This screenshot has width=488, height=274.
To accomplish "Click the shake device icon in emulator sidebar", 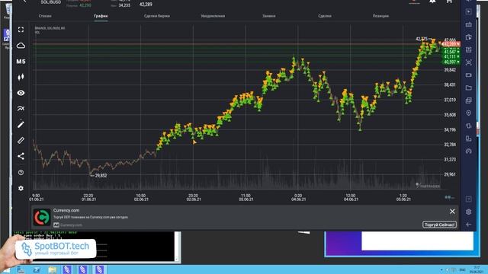I will [x=469, y=126].
